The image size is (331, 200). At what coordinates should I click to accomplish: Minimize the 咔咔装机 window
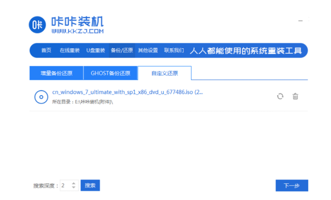[300, 21]
